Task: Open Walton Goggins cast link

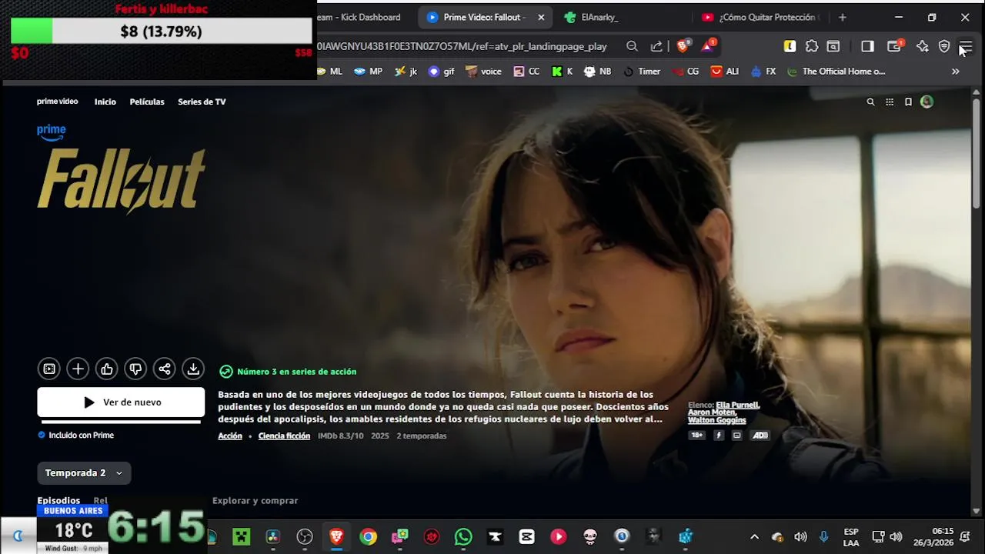Action: [x=717, y=420]
